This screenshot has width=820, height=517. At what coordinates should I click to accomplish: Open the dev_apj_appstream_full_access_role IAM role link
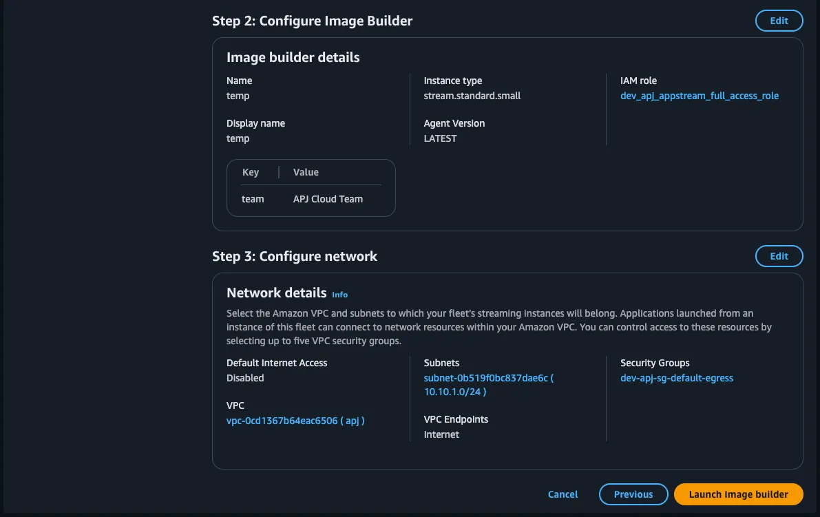point(699,96)
